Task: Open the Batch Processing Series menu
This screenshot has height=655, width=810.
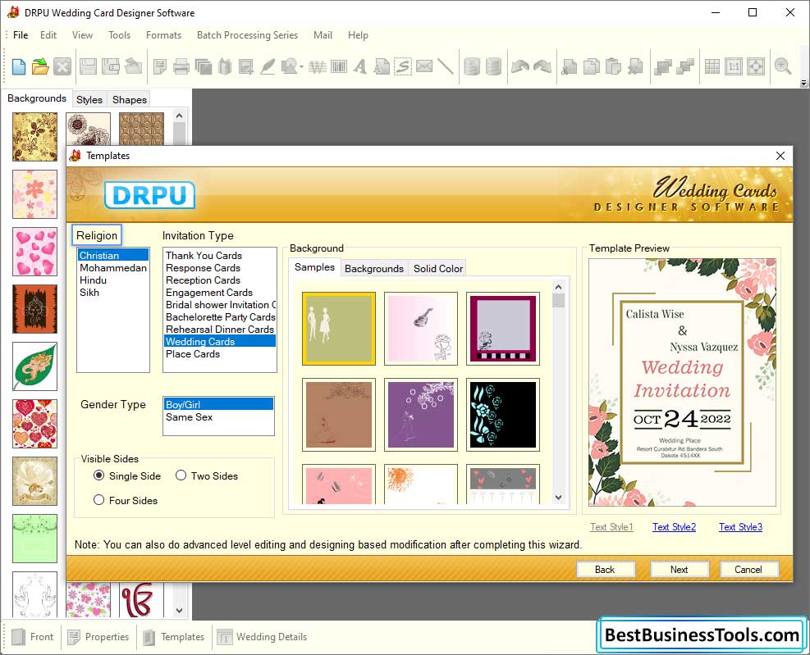Action: coord(247,35)
